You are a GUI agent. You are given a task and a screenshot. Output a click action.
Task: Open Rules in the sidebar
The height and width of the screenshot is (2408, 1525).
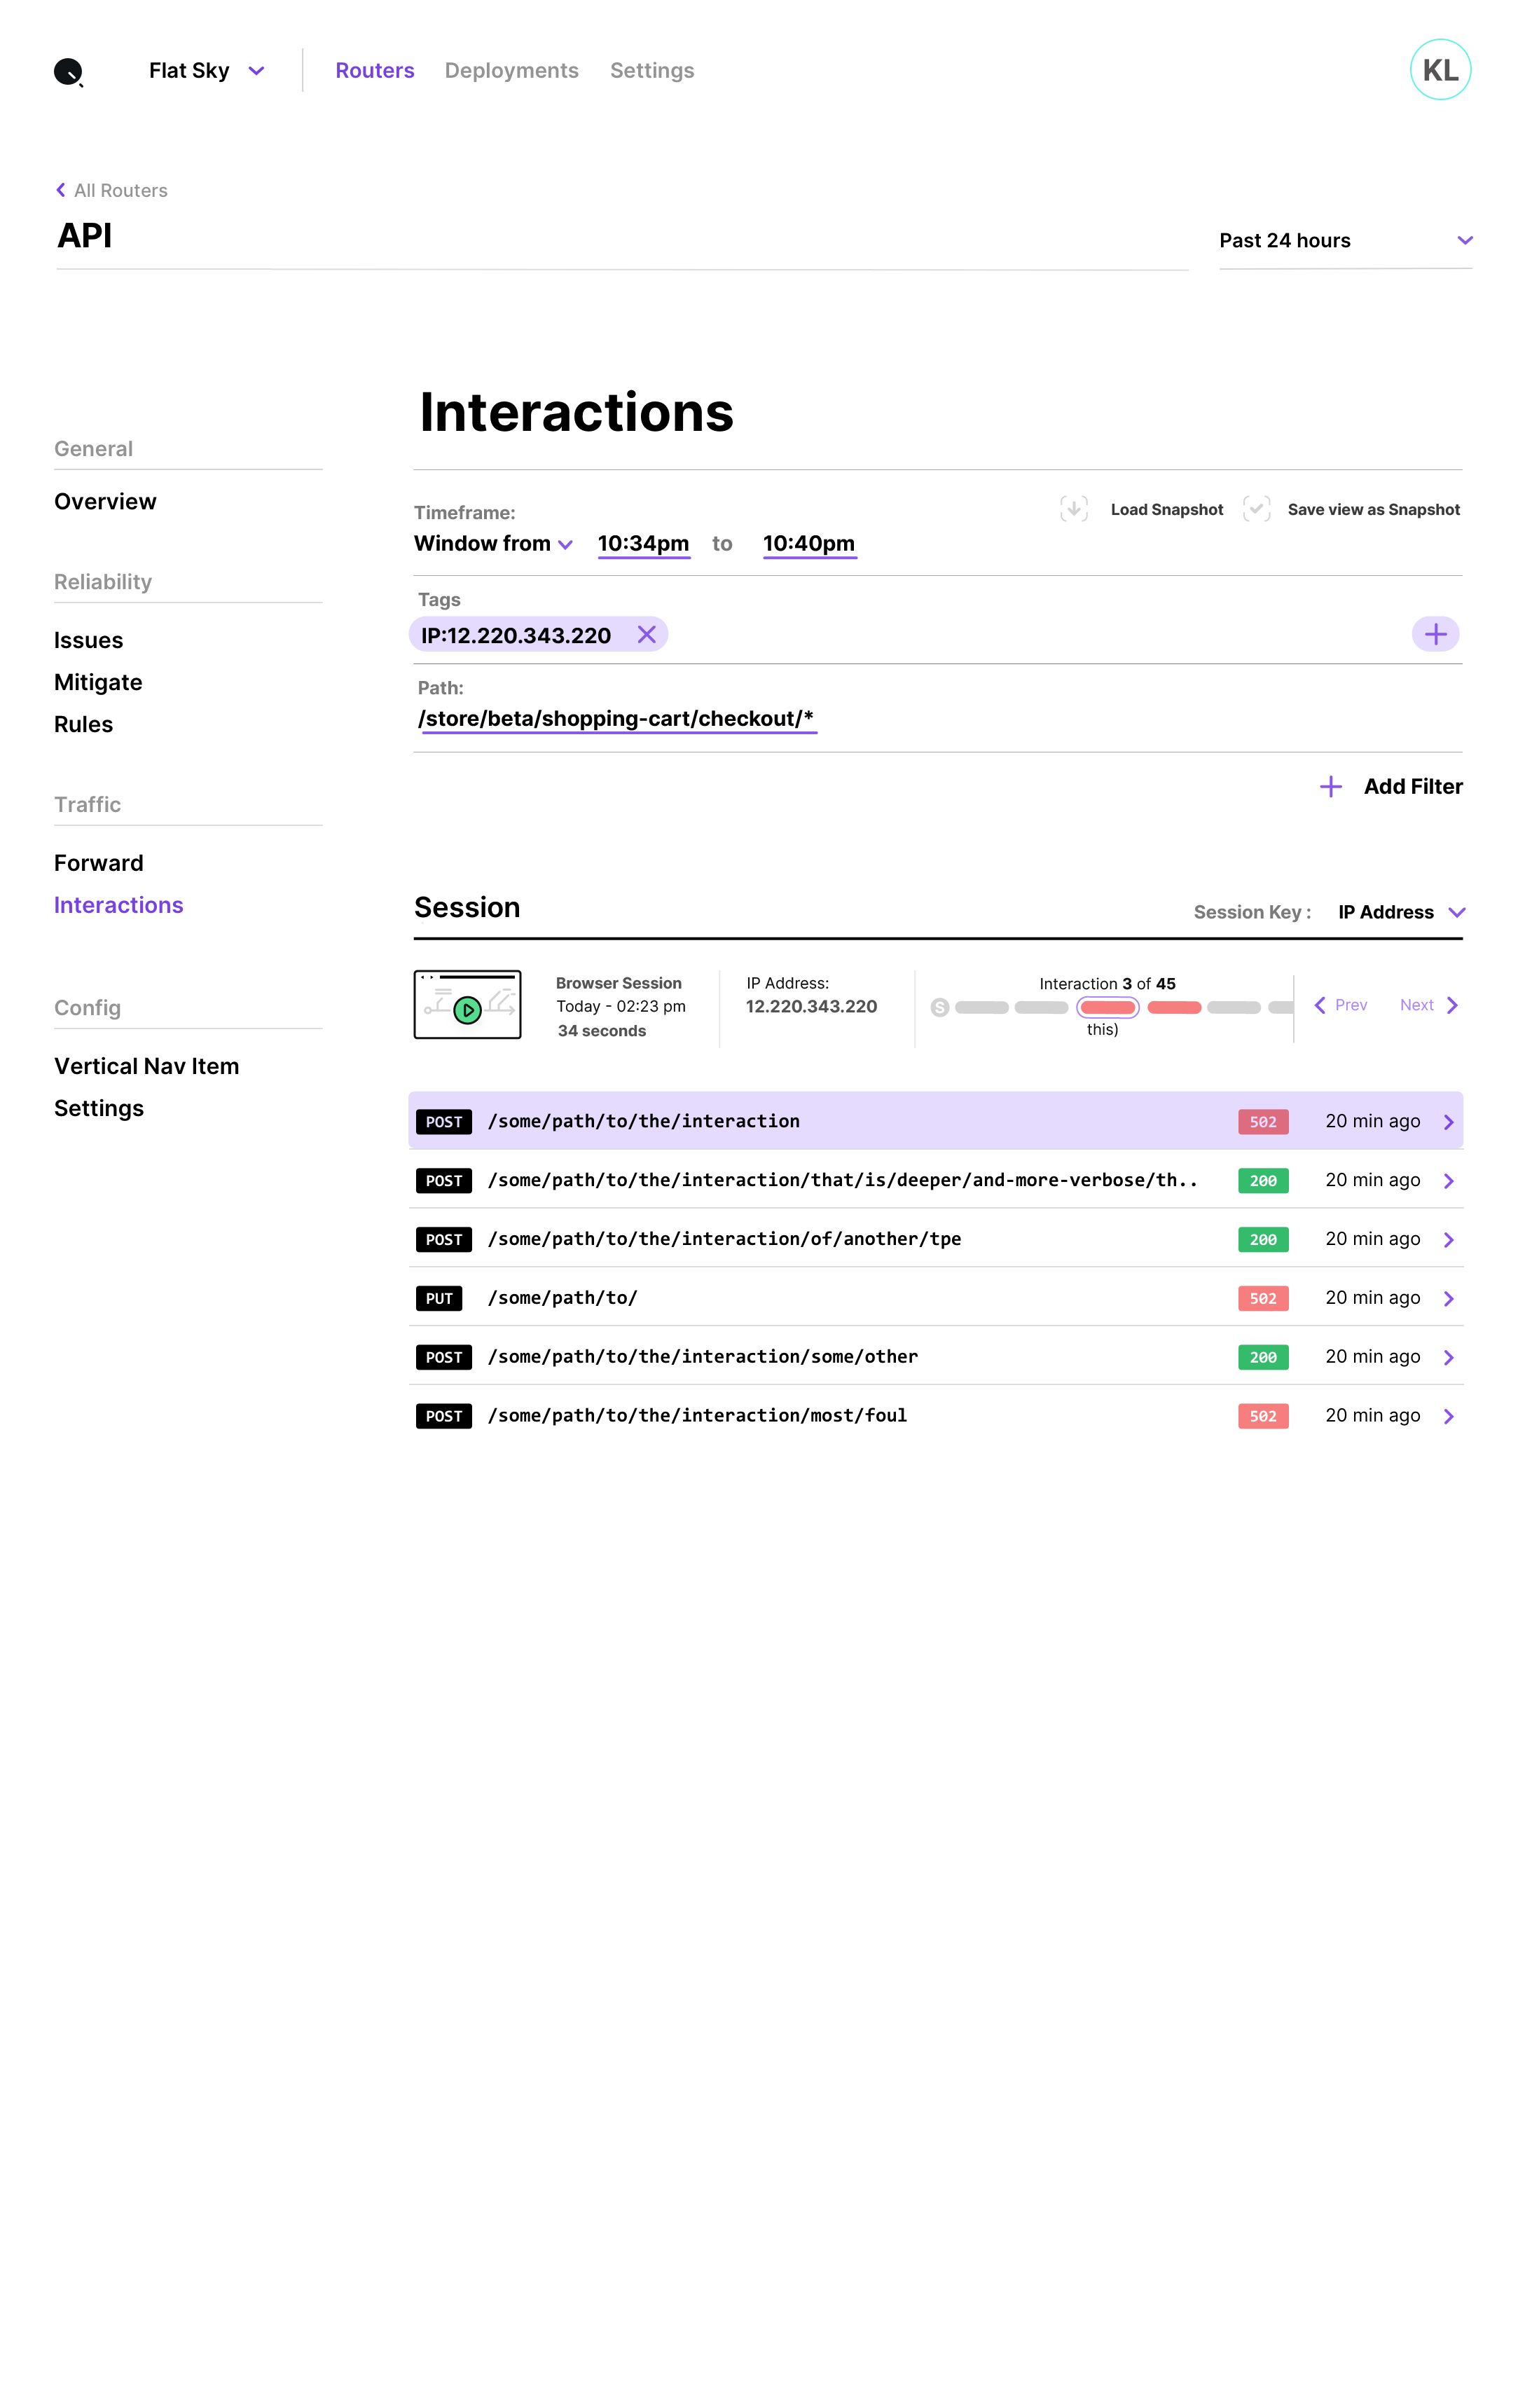click(83, 725)
